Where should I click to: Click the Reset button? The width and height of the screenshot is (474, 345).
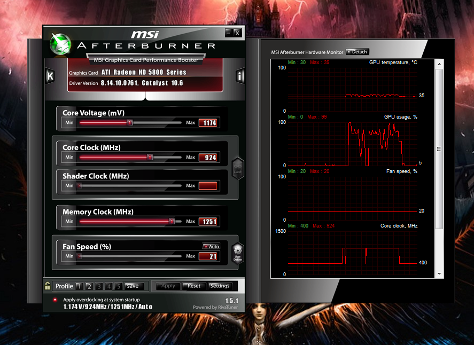[193, 286]
